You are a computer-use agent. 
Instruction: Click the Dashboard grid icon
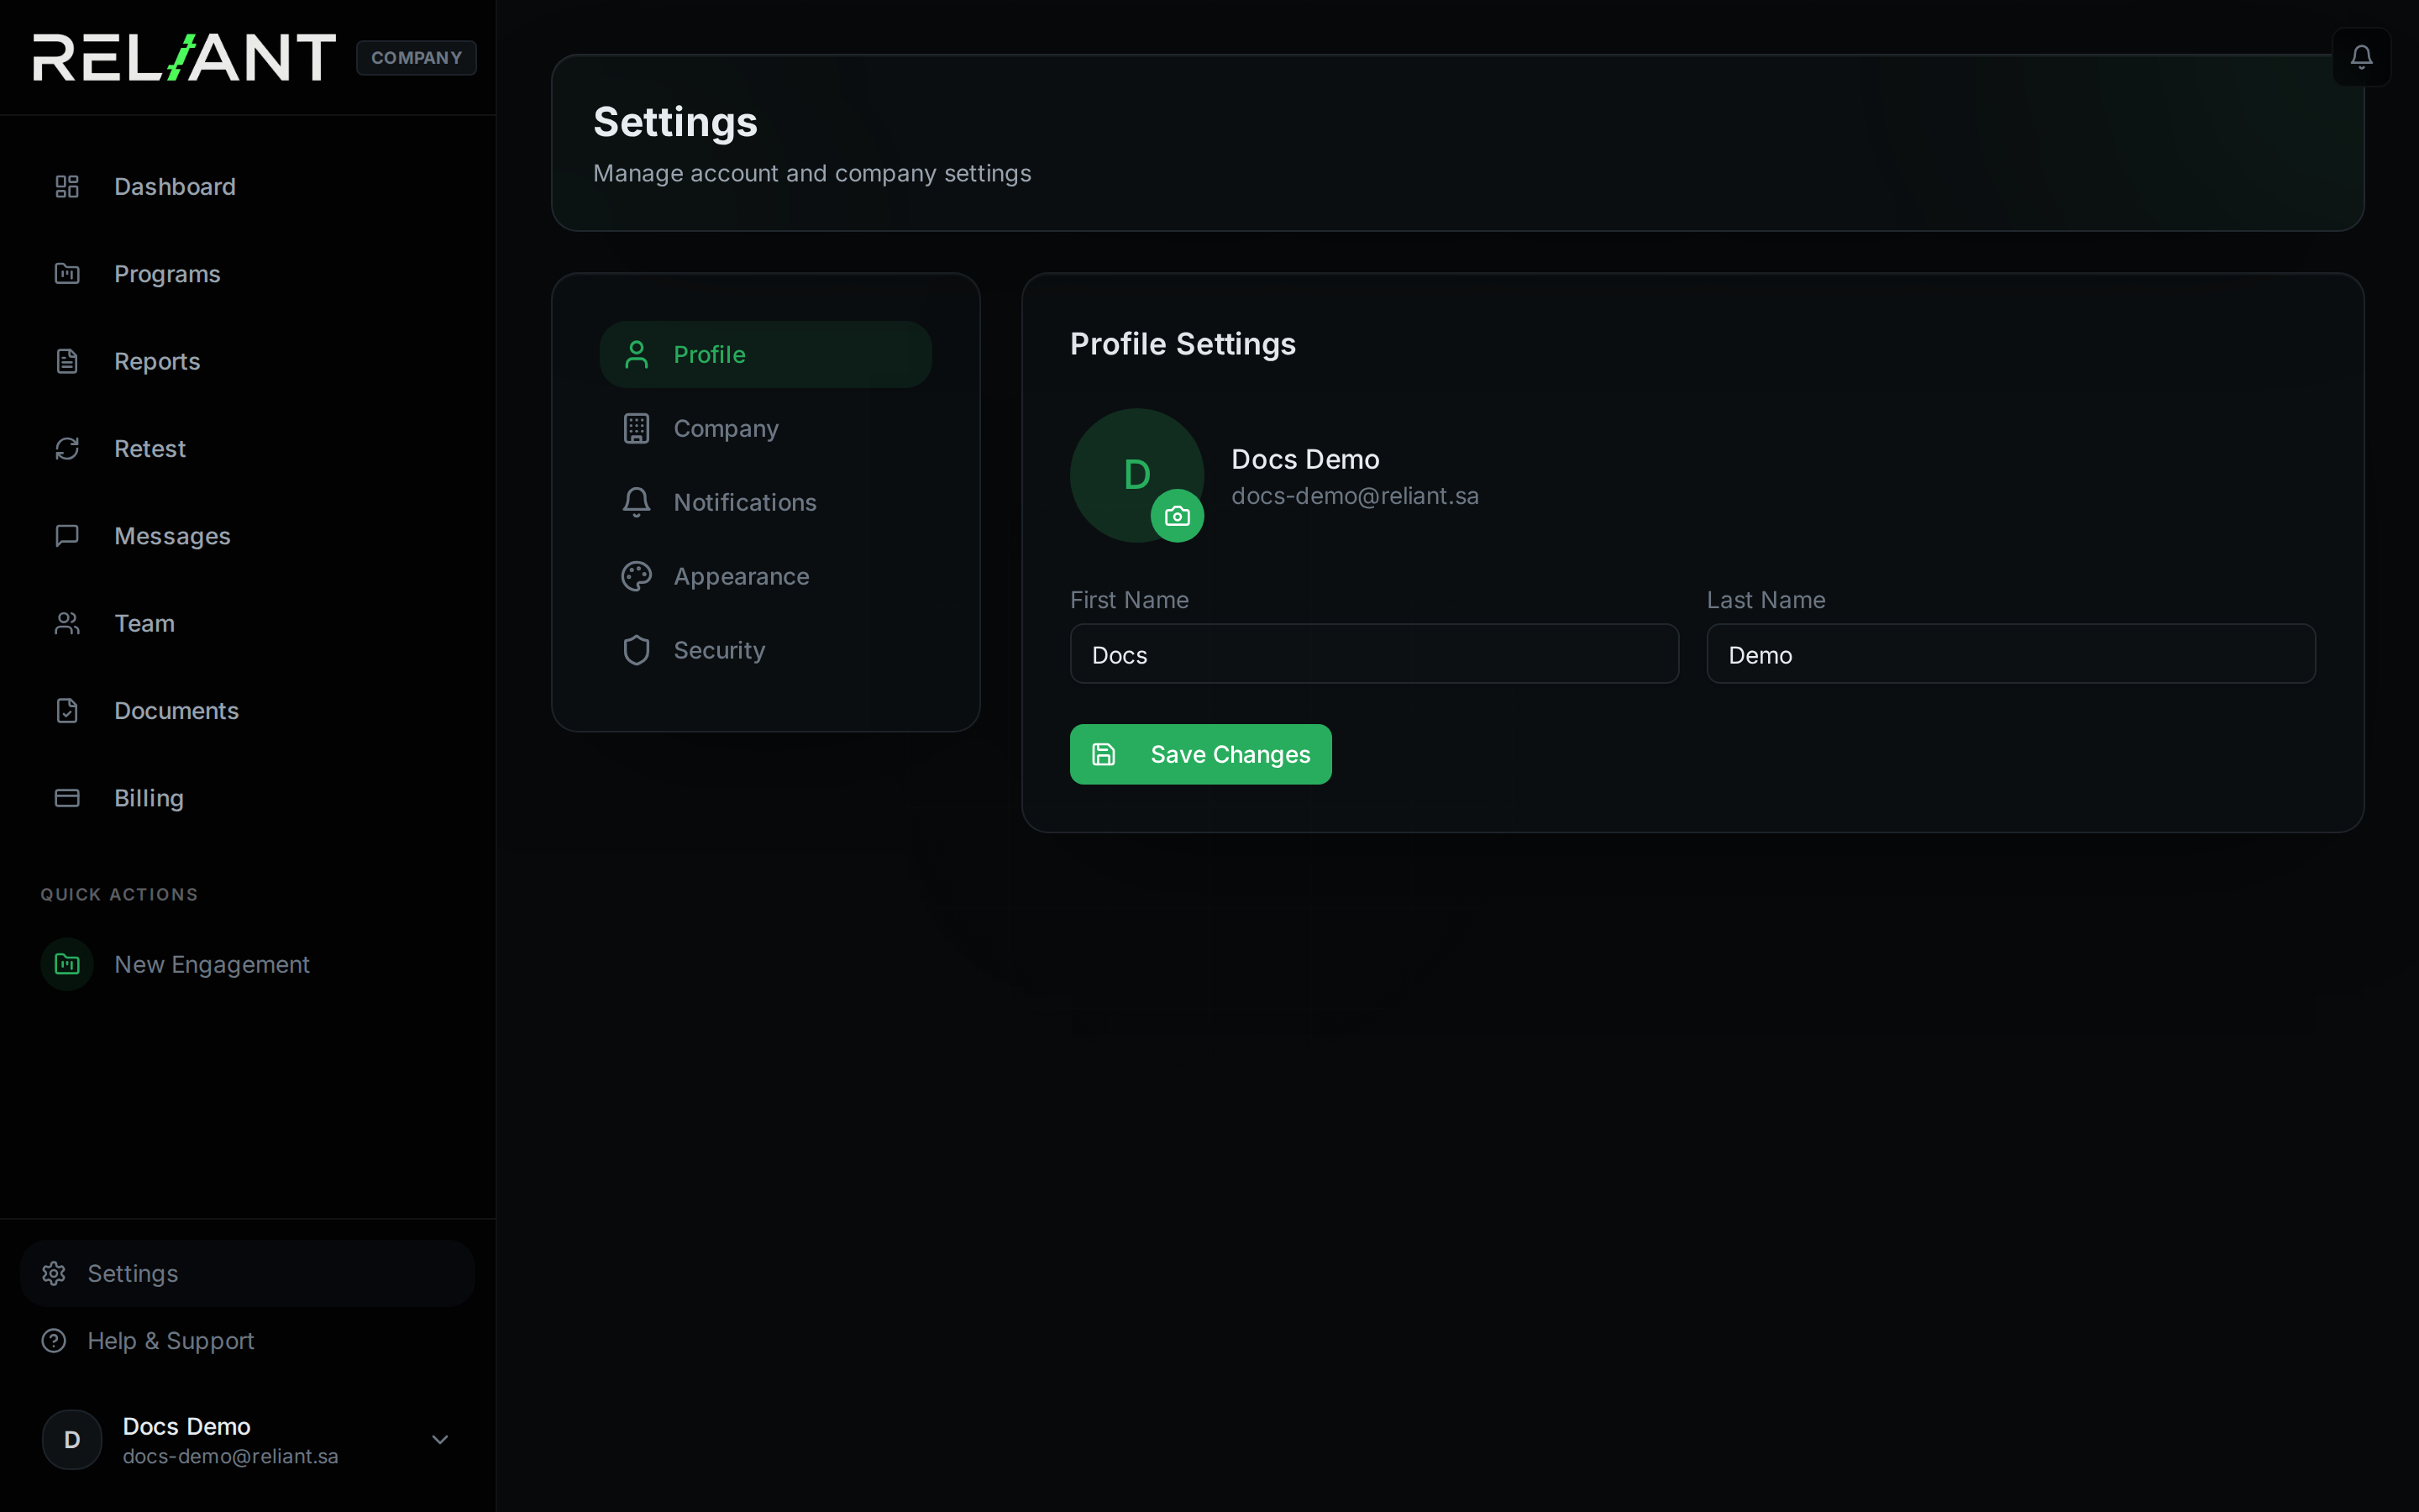coord(67,187)
